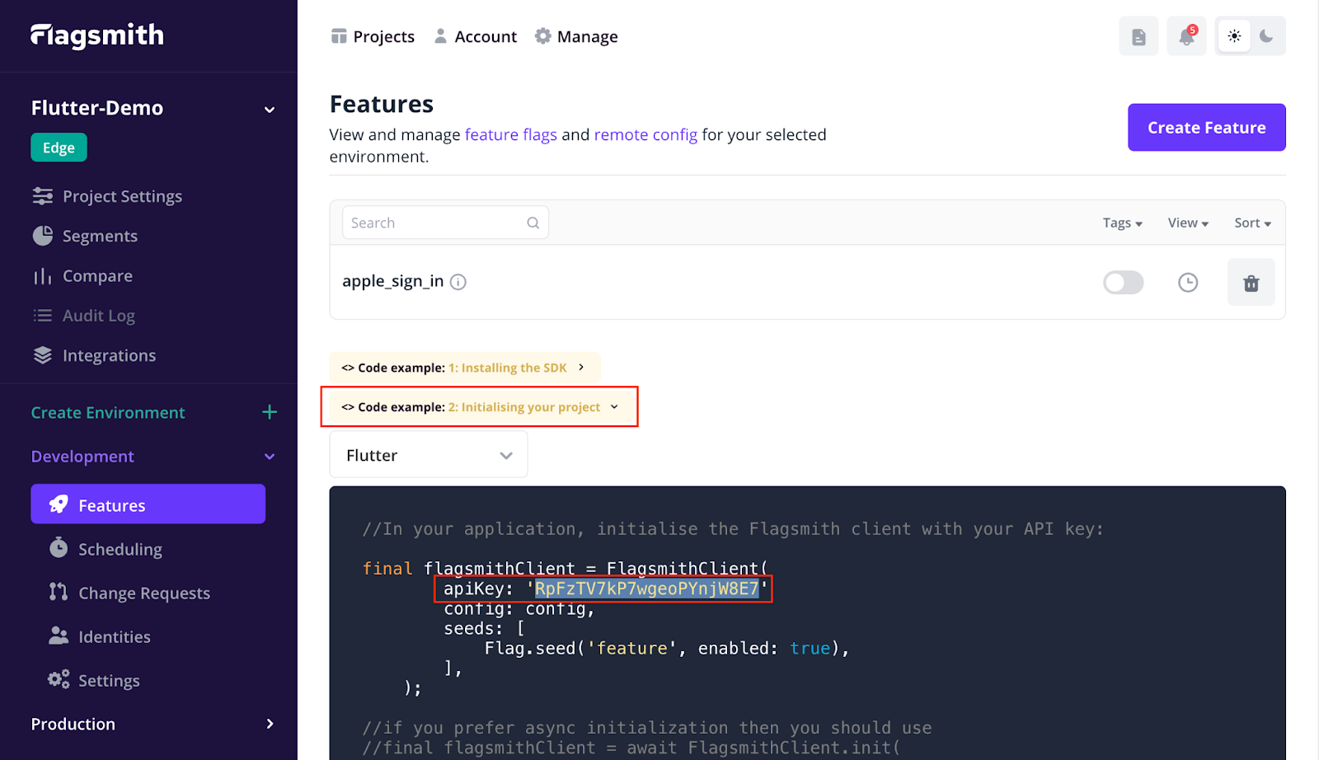Switch to dark mode moon icon
1319x760 pixels.
tap(1266, 36)
